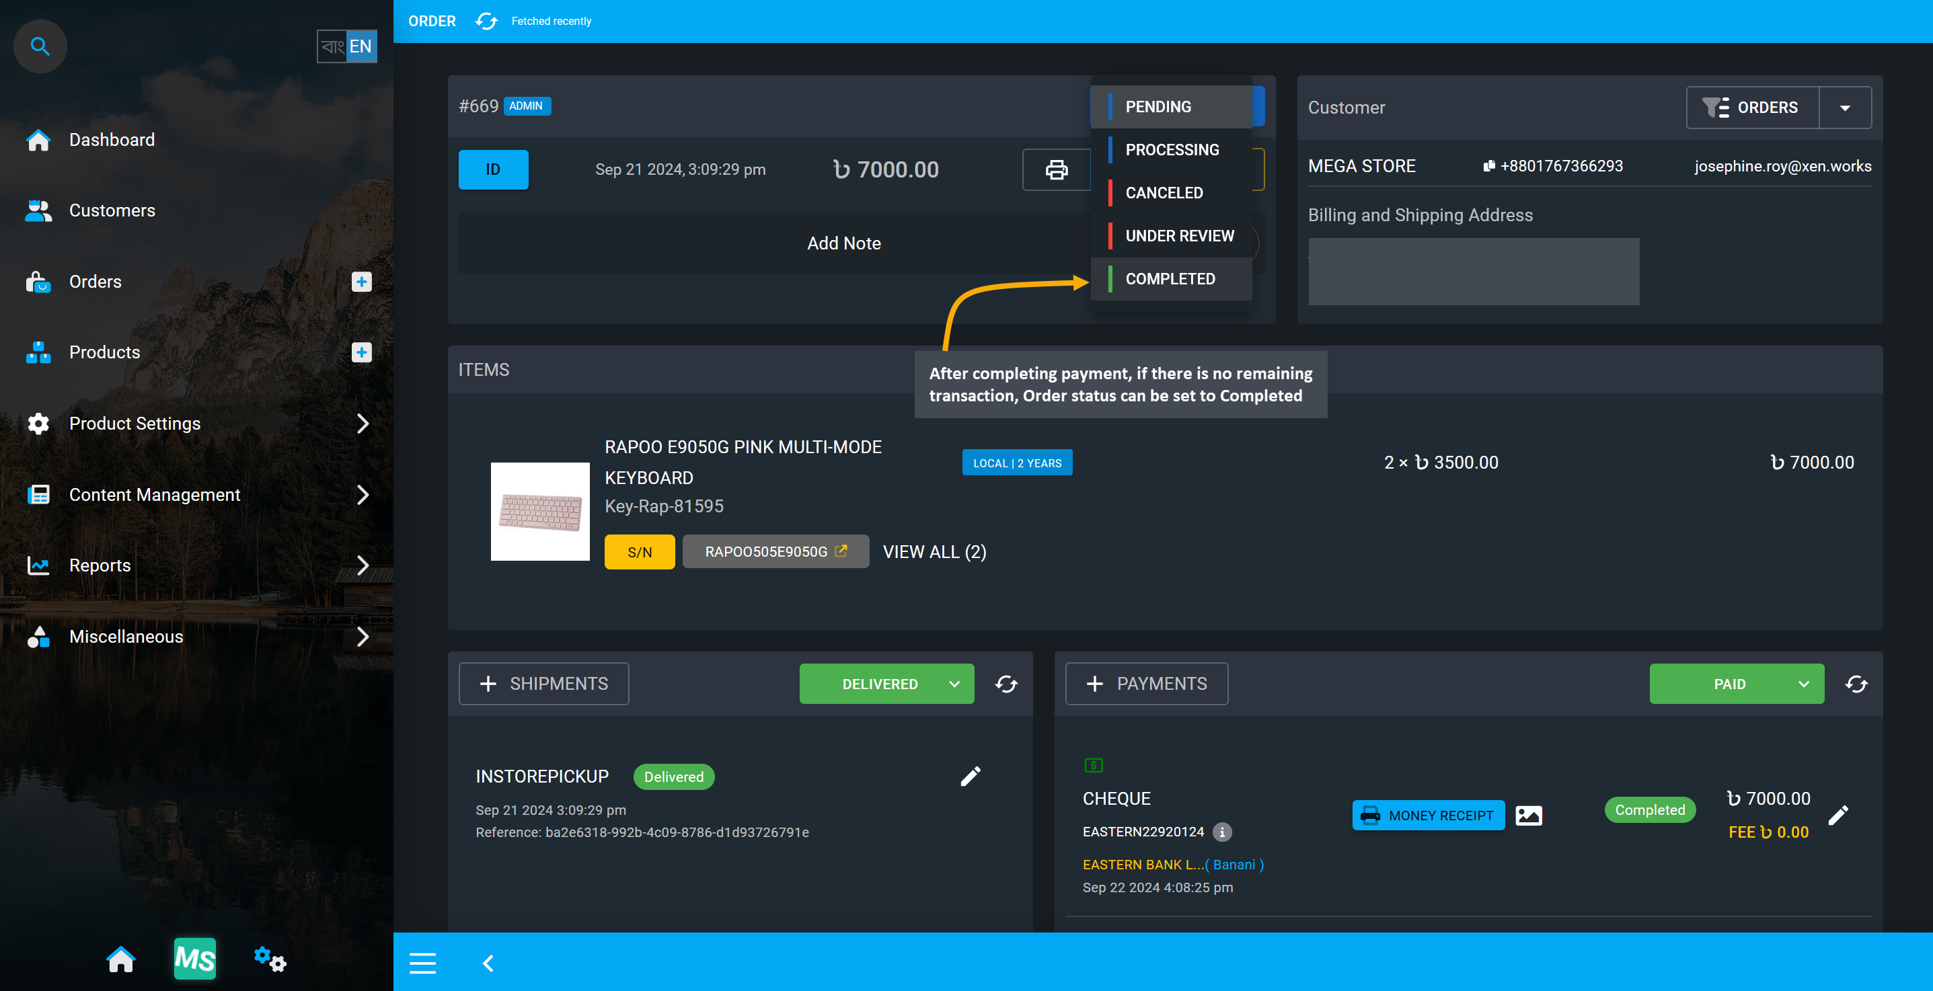Screen dimensions: 1933x991
Task: Select UNDER REVIEW from order status menu
Action: [x=1181, y=235]
